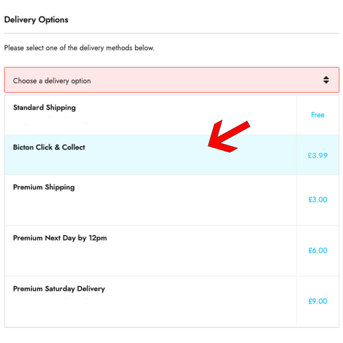The height and width of the screenshot is (343, 343).
Task: Click the £3.99 Click & Collect price
Action: pos(318,155)
